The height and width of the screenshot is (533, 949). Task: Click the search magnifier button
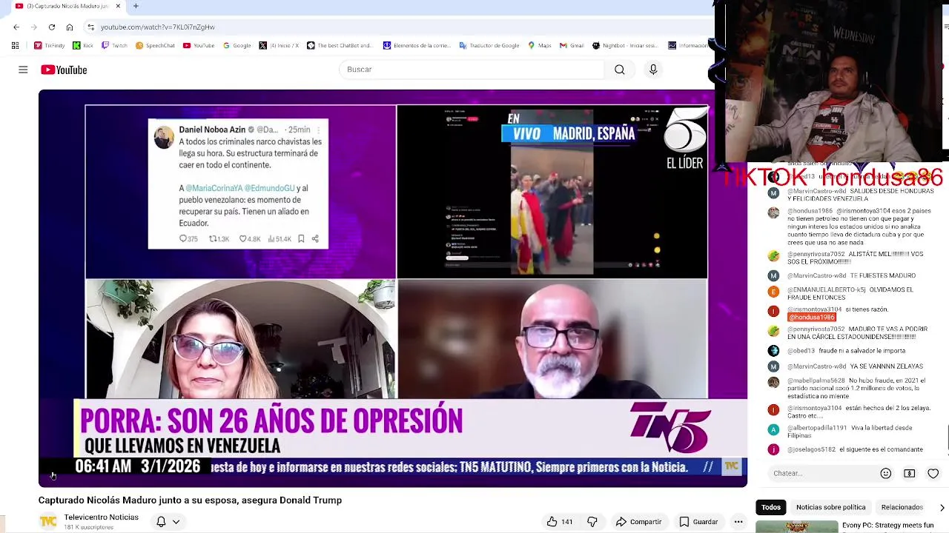620,70
